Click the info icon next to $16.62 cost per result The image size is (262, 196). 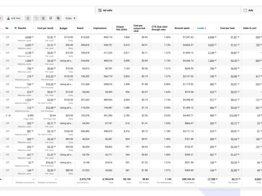coord(55,162)
